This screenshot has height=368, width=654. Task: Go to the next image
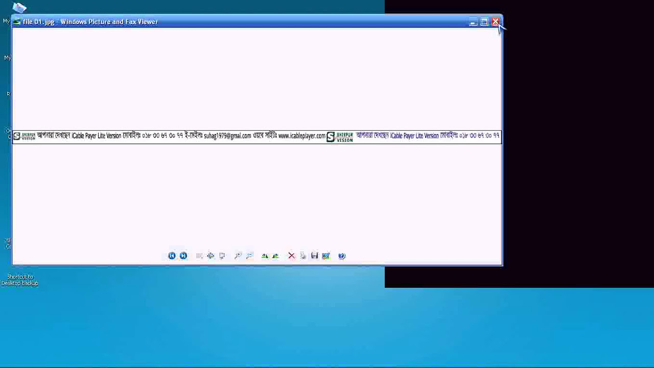coord(183,256)
